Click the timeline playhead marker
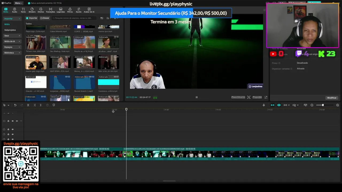Image resolution: width=342 pixels, height=192 pixels. [126, 109]
